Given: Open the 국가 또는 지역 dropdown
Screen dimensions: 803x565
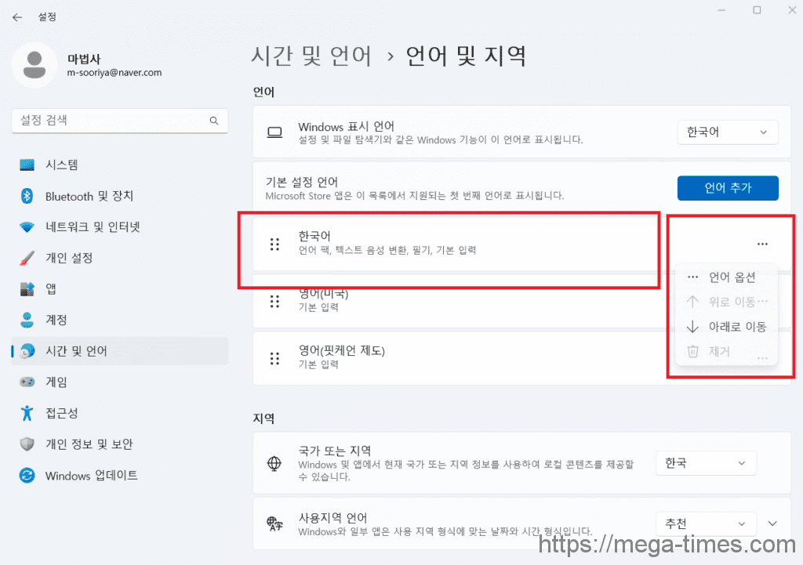Looking at the screenshot, I should [706, 463].
